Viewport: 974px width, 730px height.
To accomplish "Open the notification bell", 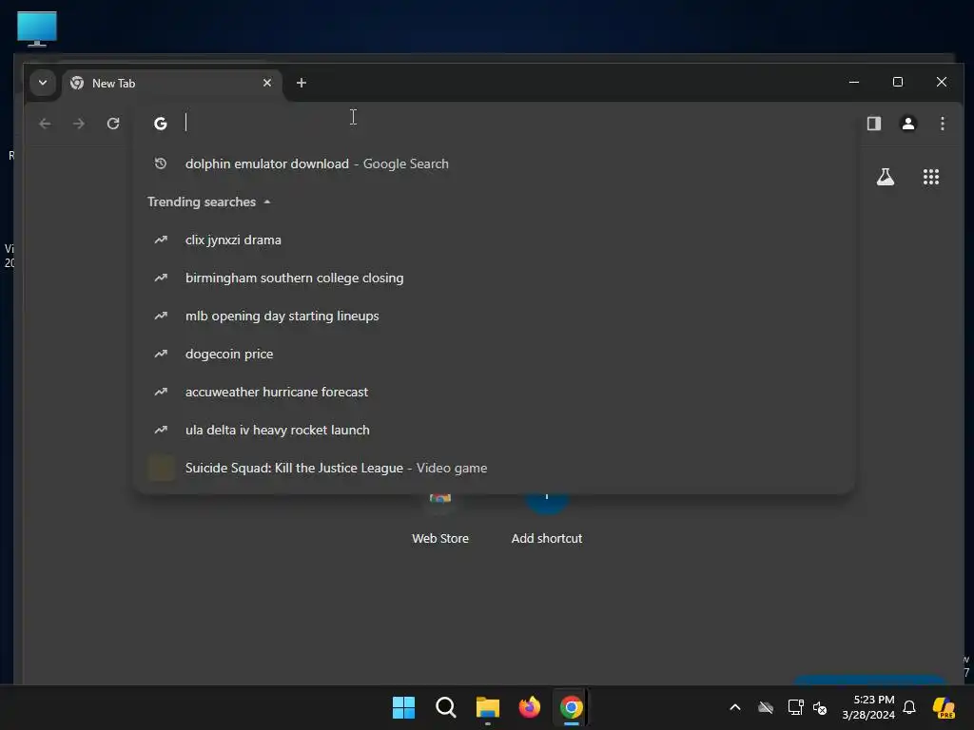I will 909,707.
